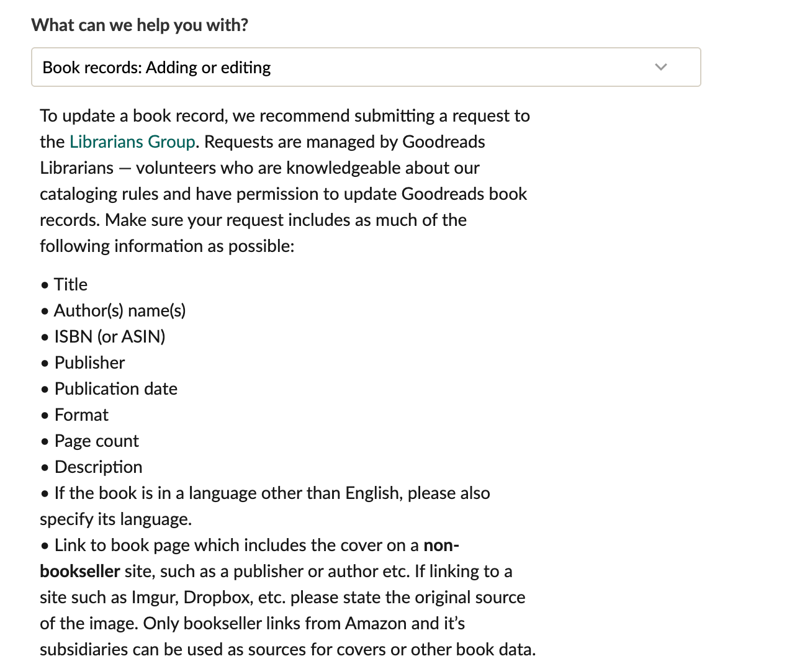Click the chevron arrow in the topic selector
792x669 pixels.
tap(661, 67)
